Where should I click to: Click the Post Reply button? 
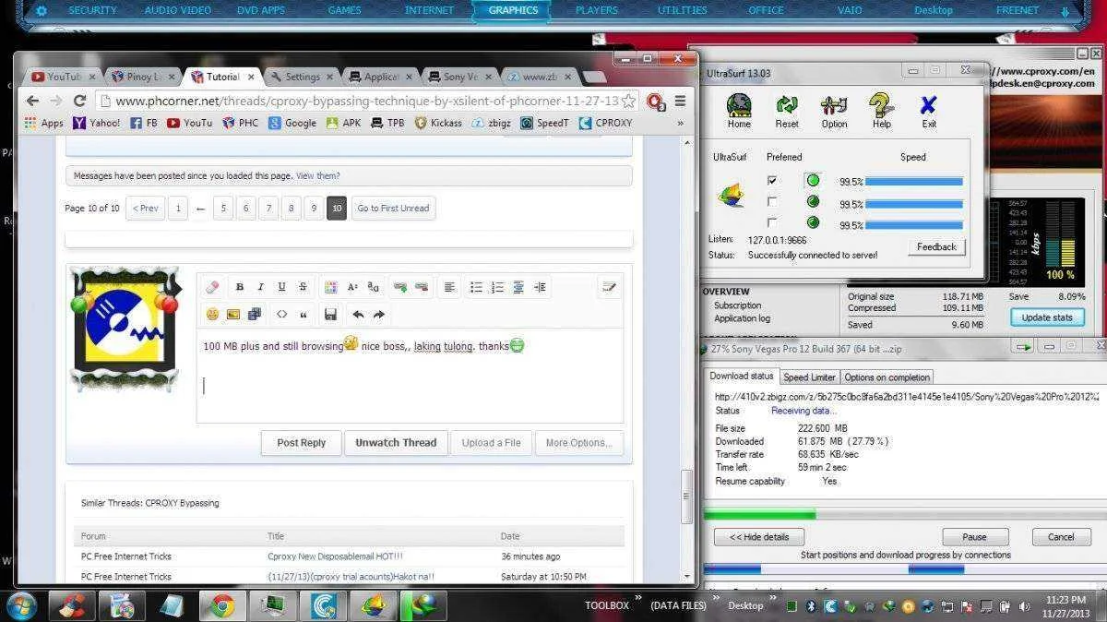pyautogui.click(x=302, y=443)
